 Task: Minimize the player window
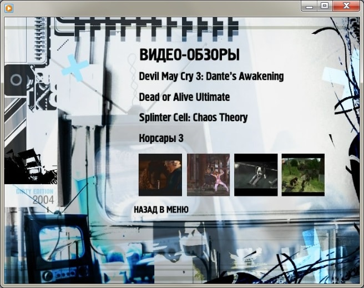click(x=310, y=6)
